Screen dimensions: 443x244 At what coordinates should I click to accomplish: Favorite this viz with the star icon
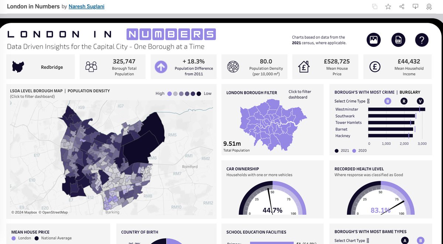[x=388, y=7]
